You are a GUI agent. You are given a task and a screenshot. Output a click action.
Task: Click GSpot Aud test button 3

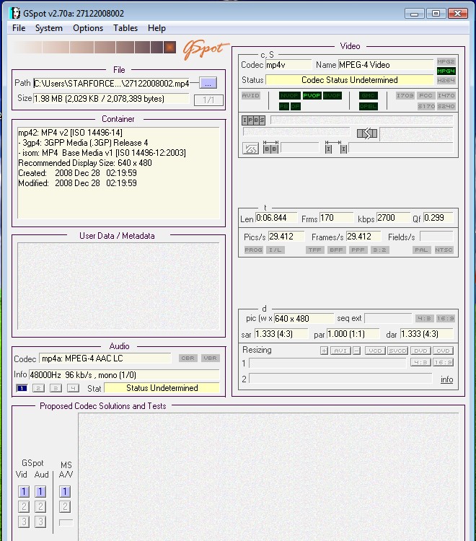point(40,522)
